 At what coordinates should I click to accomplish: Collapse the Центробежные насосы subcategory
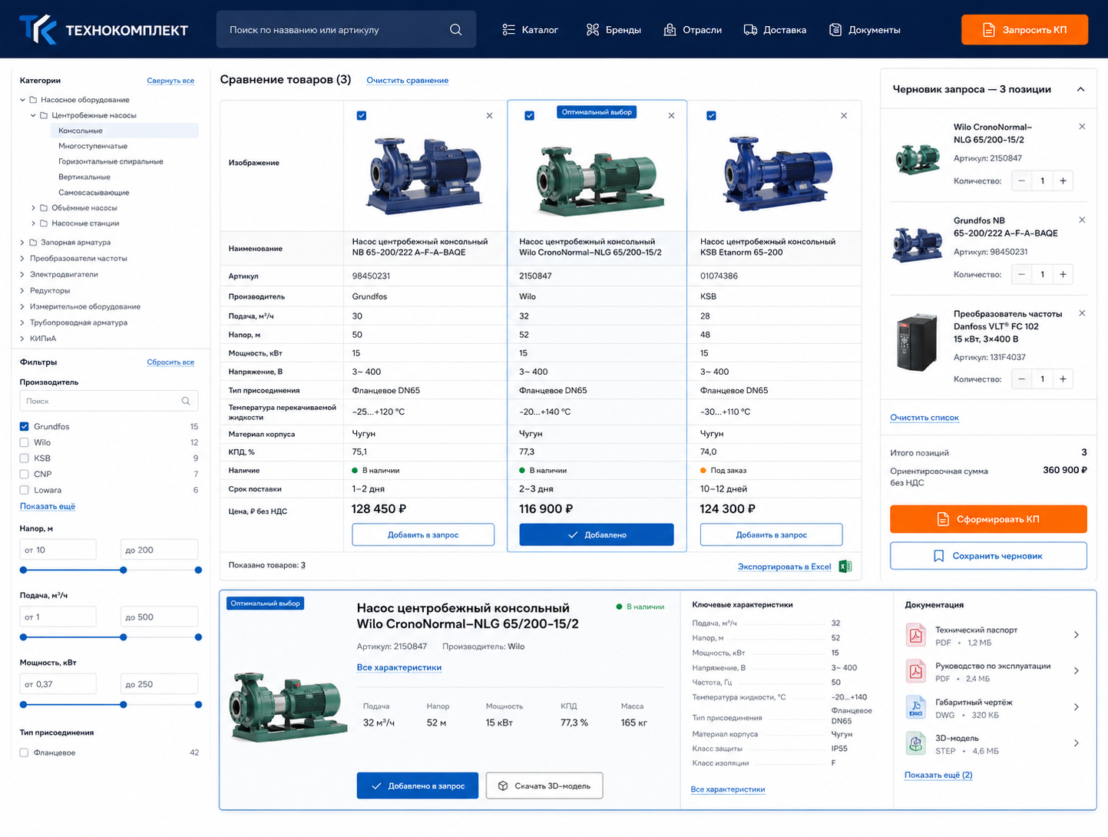coord(34,115)
